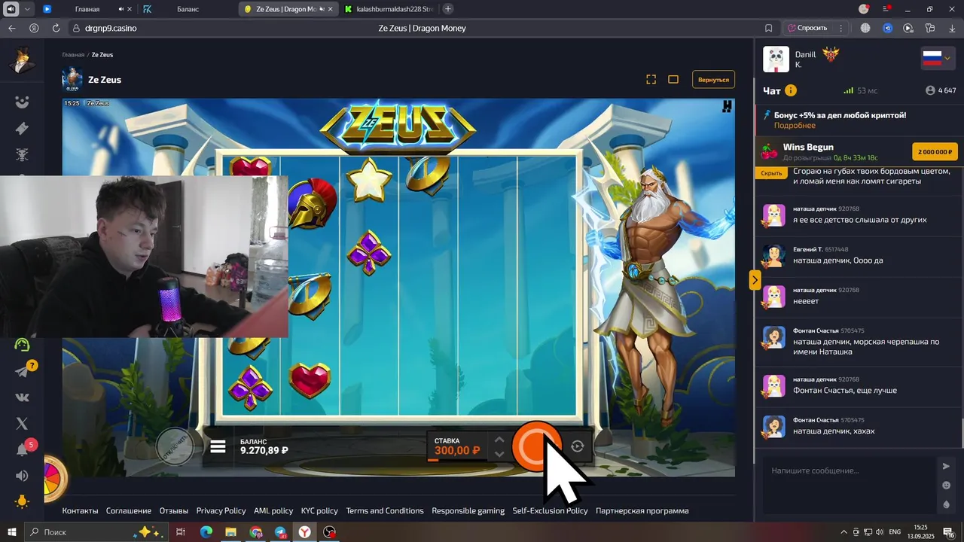
Task: Click the address bar drgnp9.casino
Action: [111, 28]
